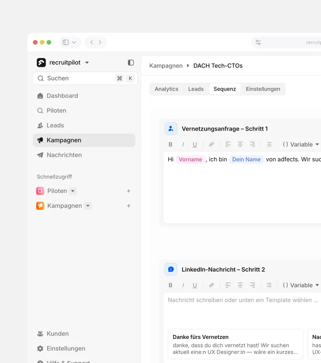This screenshot has width=321, height=363.
Task: Open Variable dropdown in Schritt 1
Action: (x=301, y=144)
